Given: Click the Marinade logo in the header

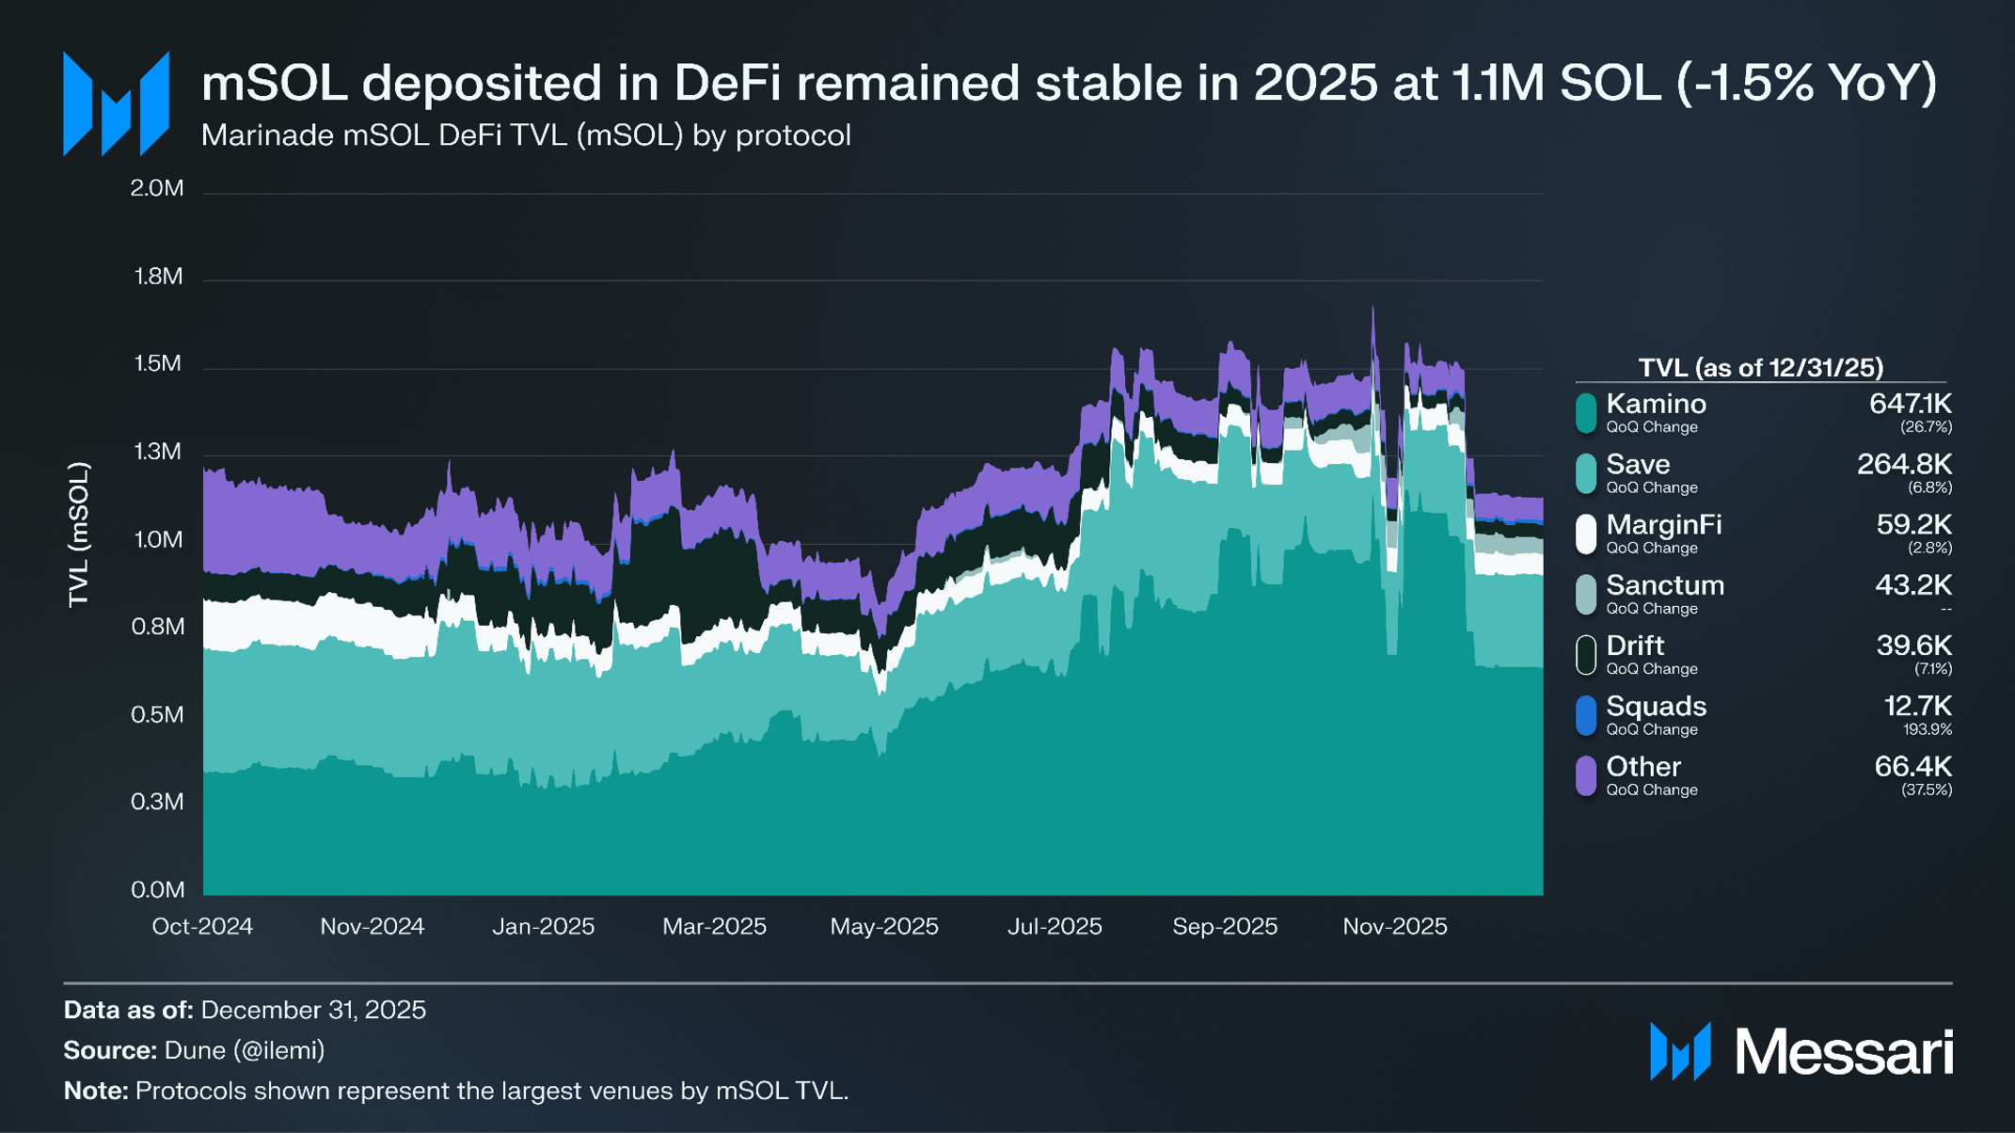Looking at the screenshot, I should (117, 104).
